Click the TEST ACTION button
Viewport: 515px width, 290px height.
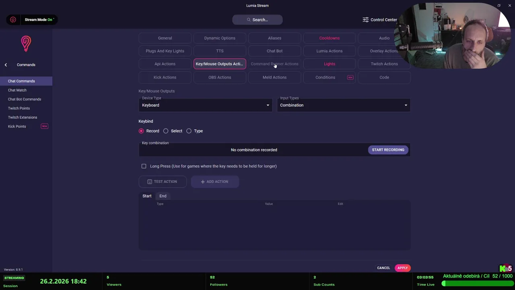coord(163,182)
